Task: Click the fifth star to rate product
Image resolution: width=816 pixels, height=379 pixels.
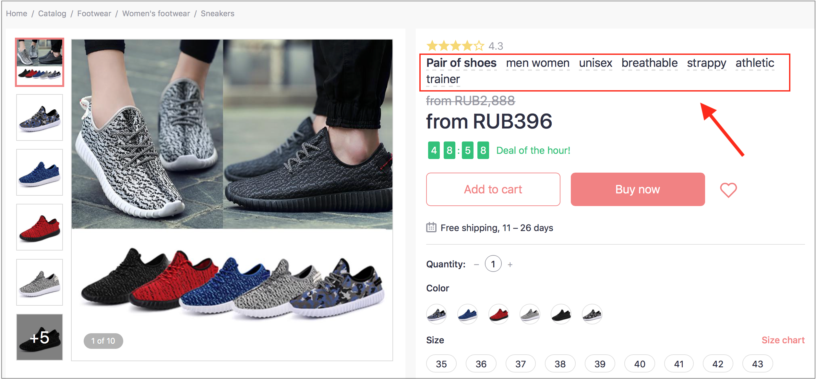Action: coord(479,46)
